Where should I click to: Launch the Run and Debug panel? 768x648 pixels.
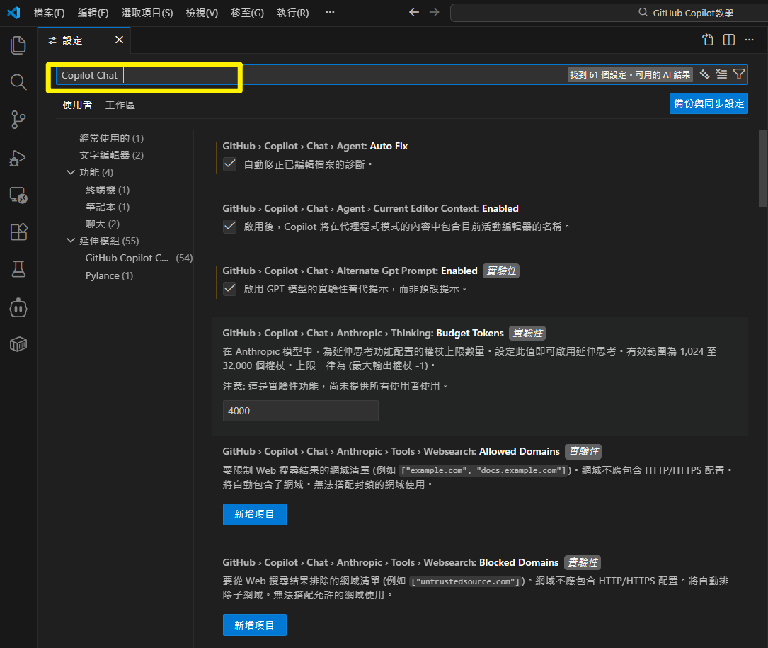18,157
